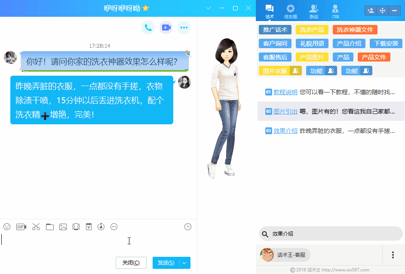405x274 pixels.
Task: Select the 客户询问 tag
Action: click(x=275, y=43)
